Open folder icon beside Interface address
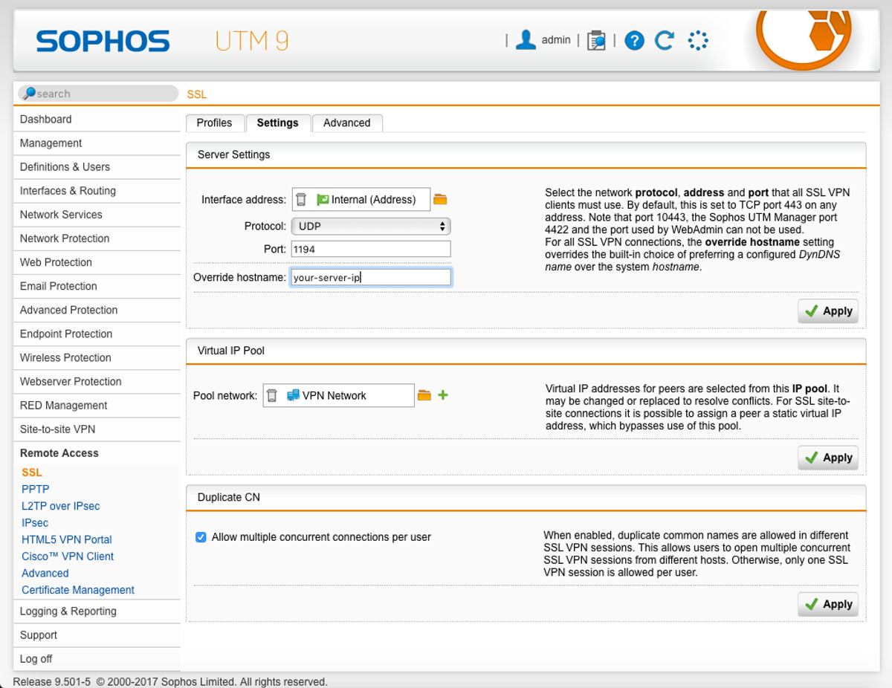This screenshot has width=892, height=688. pos(440,199)
